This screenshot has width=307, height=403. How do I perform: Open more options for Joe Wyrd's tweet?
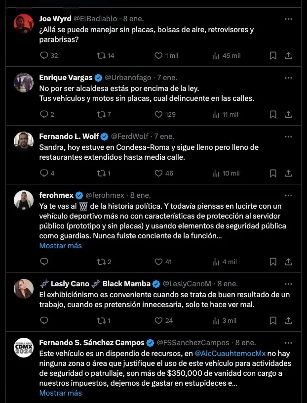pyautogui.click(x=289, y=19)
